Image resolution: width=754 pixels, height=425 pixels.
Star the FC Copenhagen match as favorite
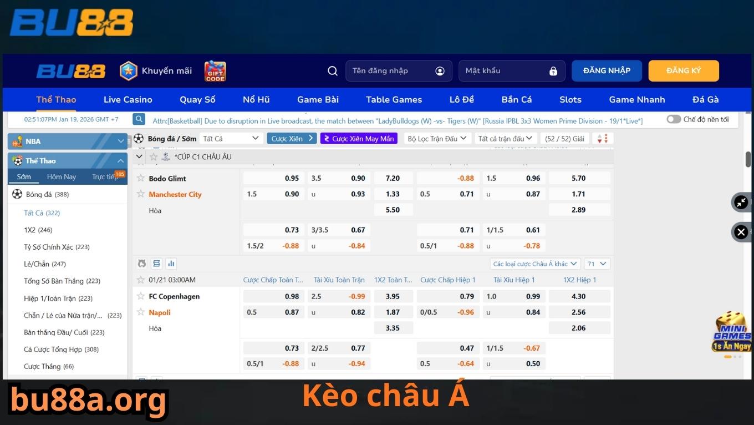(141, 296)
